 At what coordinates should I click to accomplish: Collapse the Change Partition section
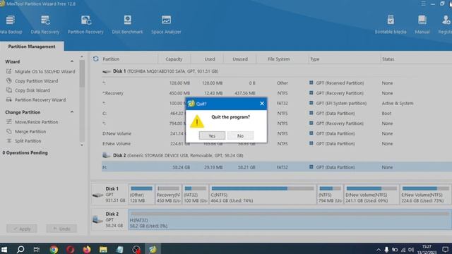click(72, 111)
